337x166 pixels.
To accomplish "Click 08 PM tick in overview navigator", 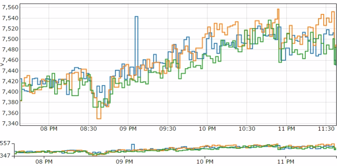I will [44, 161].
